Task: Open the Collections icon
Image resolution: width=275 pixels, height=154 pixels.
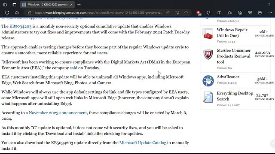Action: (240, 12)
